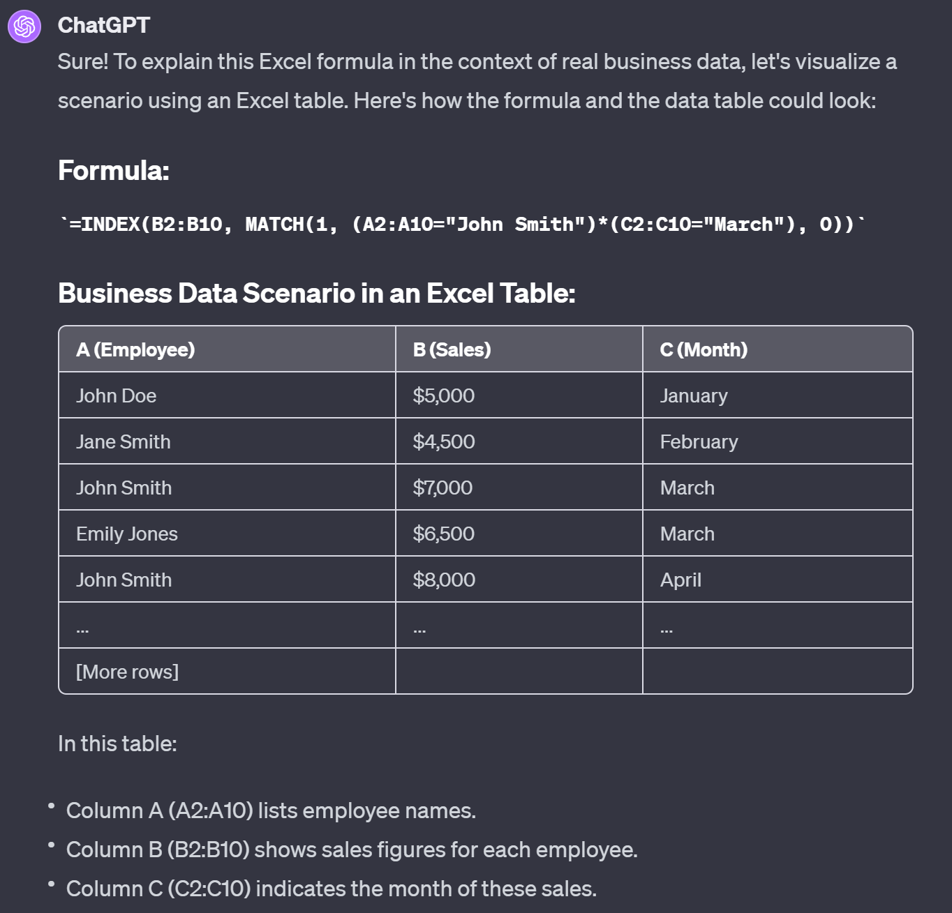Click the John Doe employee cell
Viewport: 952px width, 913px height.
[116, 395]
